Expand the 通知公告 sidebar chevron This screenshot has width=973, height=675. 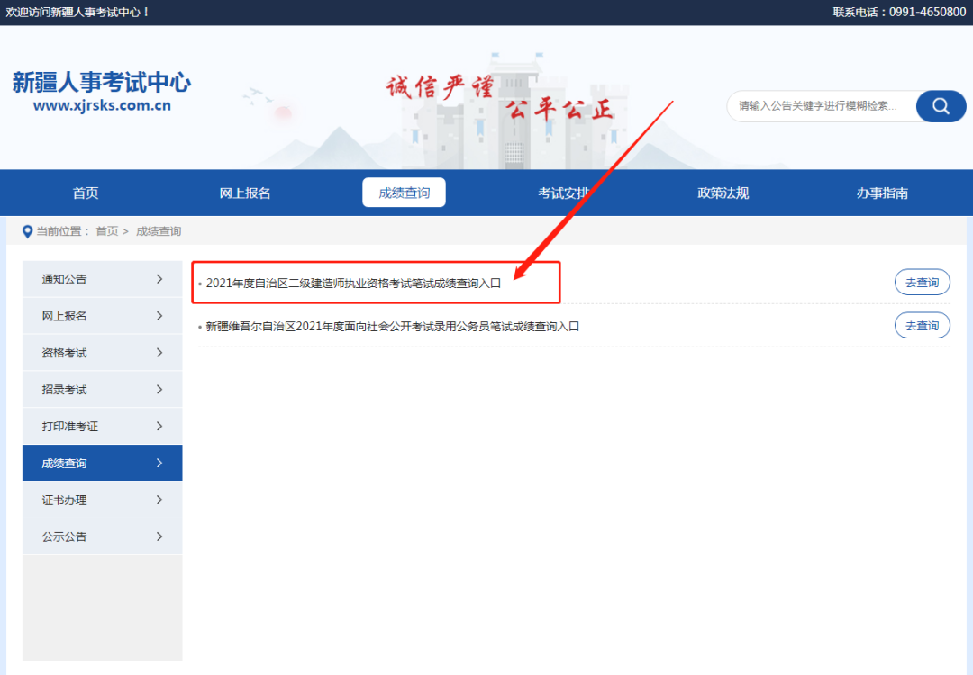(x=159, y=279)
